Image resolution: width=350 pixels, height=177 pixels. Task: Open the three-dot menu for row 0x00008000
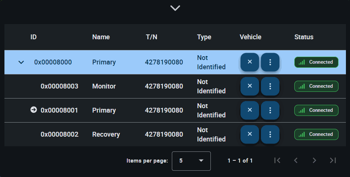[270, 62]
